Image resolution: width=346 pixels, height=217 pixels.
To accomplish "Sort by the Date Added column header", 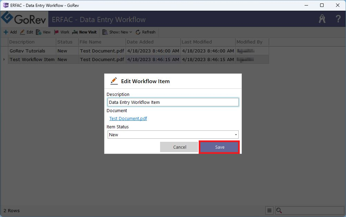I will [153, 42].
